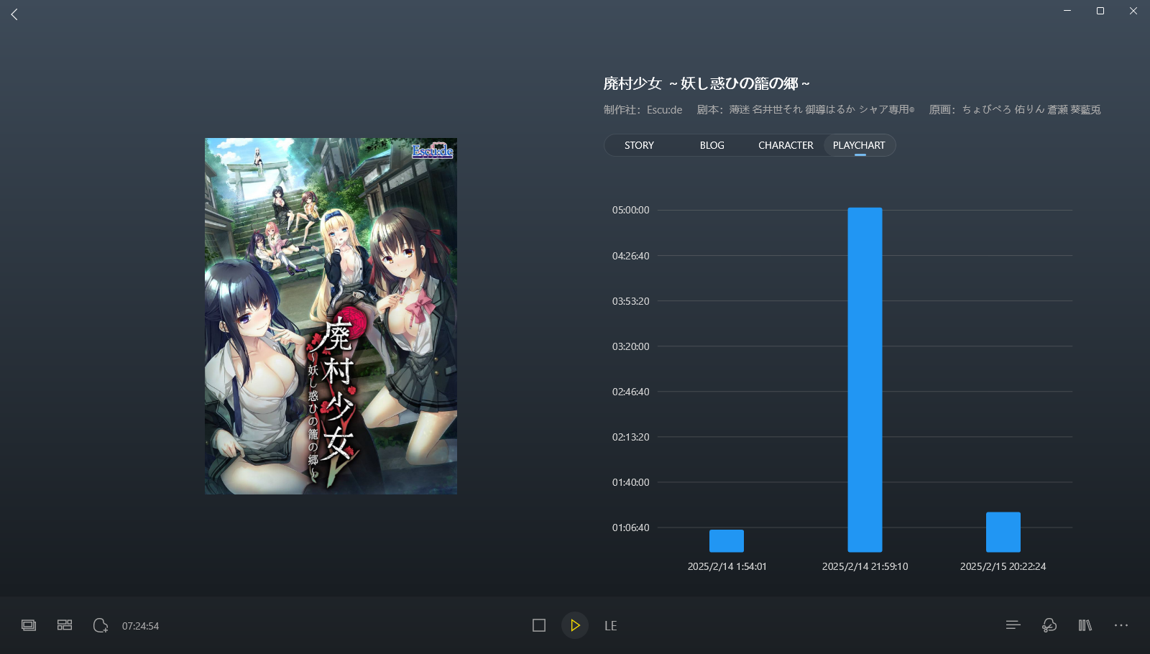Click the original artists credit 原画
The height and width of the screenshot is (654, 1150).
point(1015,110)
